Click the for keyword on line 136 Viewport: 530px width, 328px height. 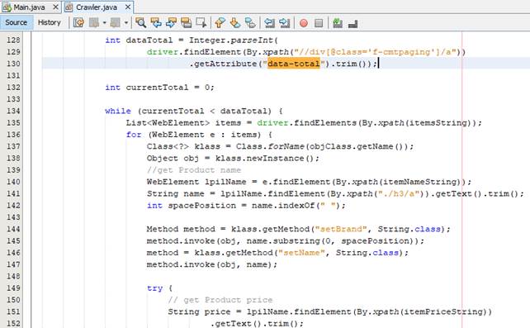[134, 135]
